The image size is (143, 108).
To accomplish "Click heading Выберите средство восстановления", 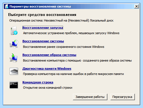I will [42, 15].
